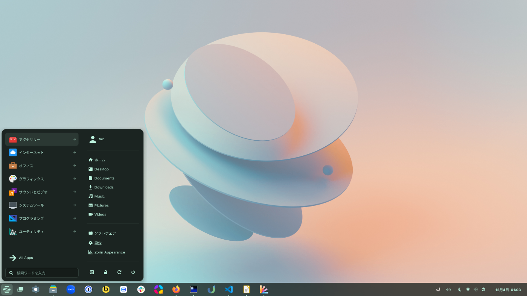Click the log out icon in menu
This screenshot has height=296, width=527.
pos(92,272)
